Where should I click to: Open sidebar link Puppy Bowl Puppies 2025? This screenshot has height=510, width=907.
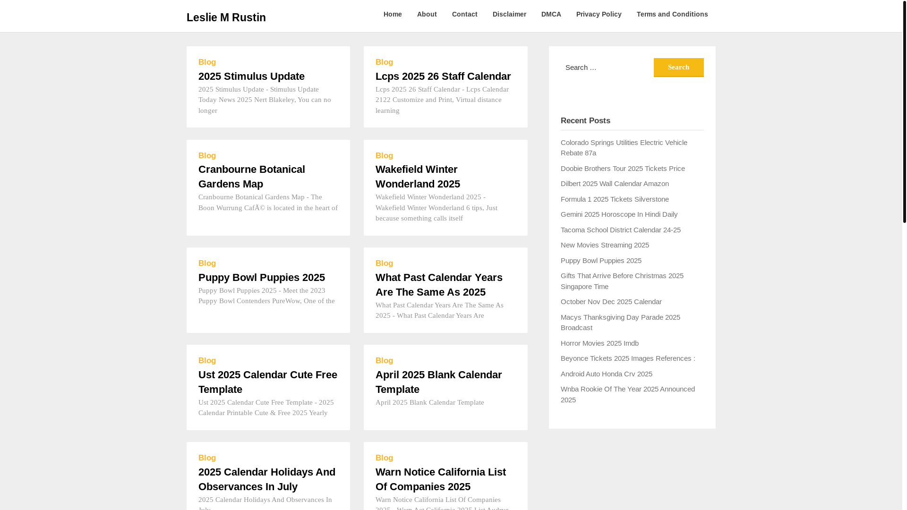pyautogui.click(x=601, y=261)
